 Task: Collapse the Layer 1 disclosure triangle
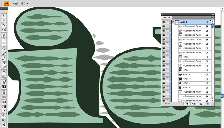pyautogui.click(x=173, y=22)
